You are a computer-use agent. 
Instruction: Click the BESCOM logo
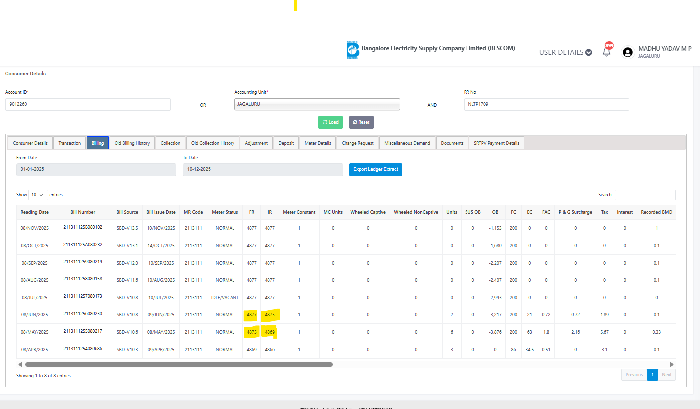coord(352,51)
